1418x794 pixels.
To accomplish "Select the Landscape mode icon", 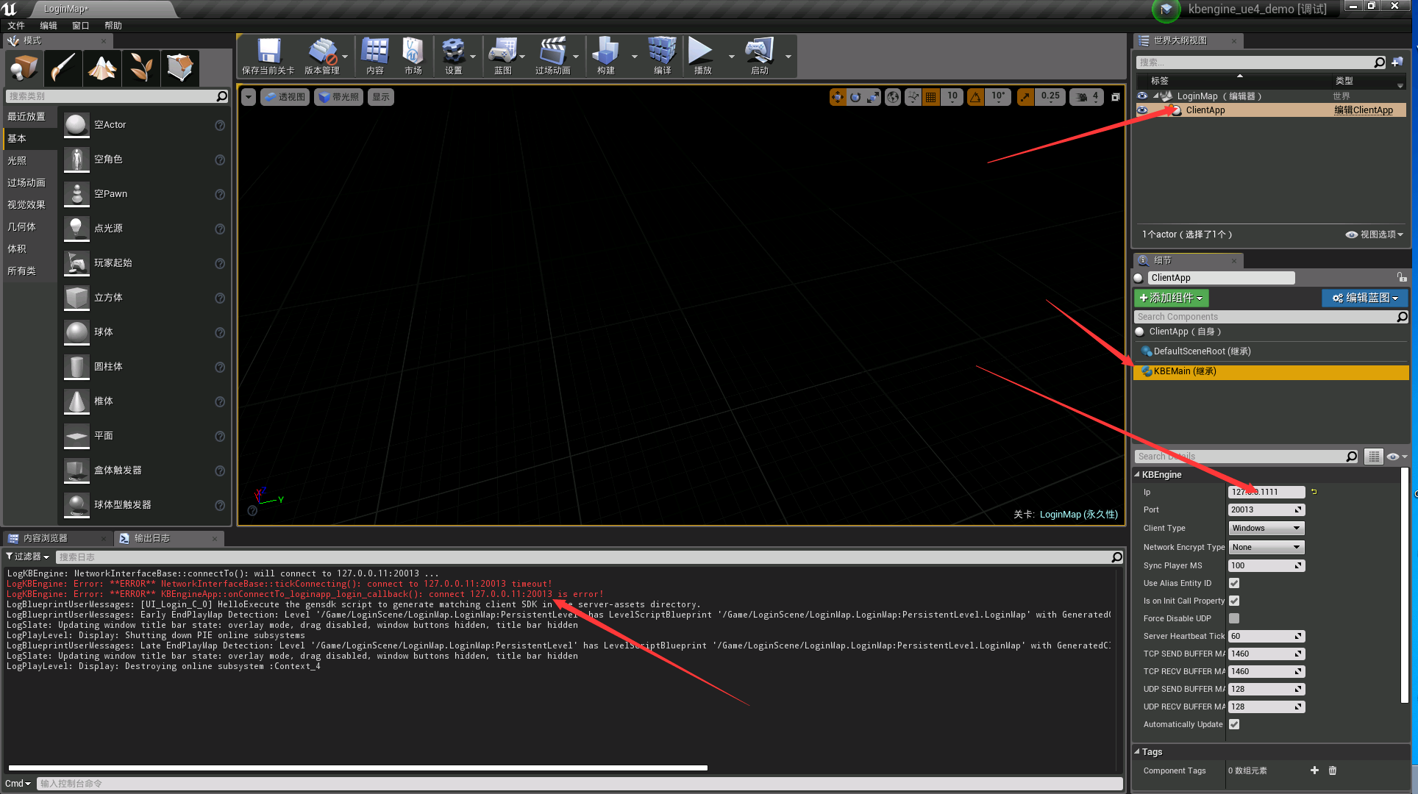I will pyautogui.click(x=101, y=68).
